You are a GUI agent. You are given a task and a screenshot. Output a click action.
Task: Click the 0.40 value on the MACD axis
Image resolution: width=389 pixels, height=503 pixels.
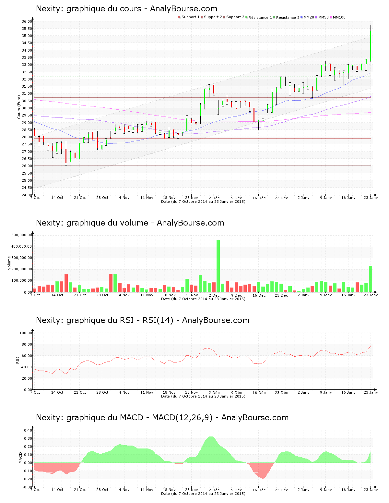(x=28, y=430)
